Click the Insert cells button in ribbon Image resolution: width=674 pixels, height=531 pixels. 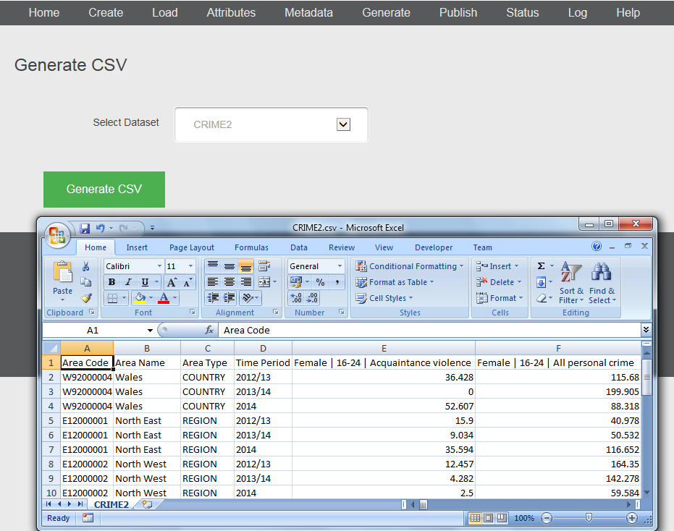(497, 266)
